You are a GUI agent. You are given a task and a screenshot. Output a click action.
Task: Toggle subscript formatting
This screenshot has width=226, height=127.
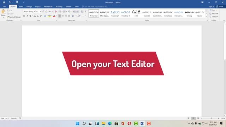[x=38, y=16]
